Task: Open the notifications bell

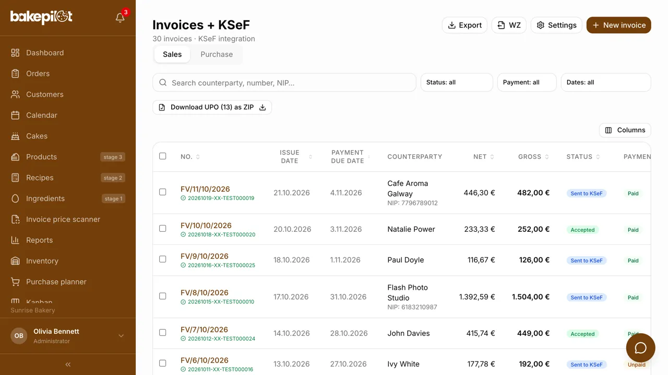Action: (120, 18)
